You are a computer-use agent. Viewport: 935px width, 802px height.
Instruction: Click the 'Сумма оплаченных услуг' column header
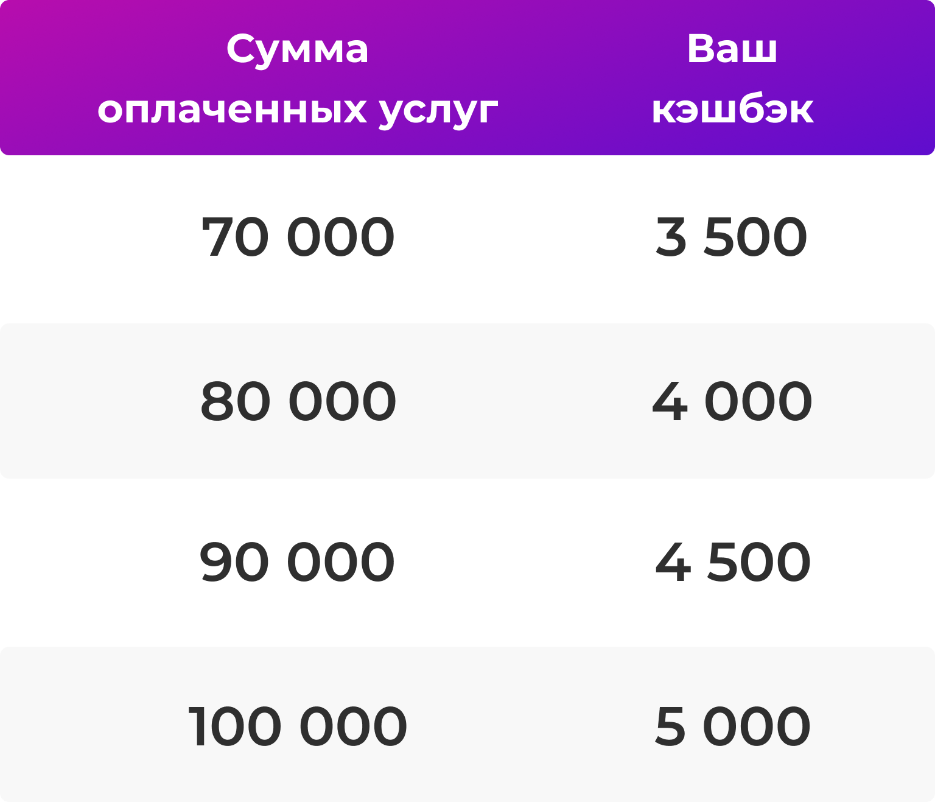click(x=298, y=79)
